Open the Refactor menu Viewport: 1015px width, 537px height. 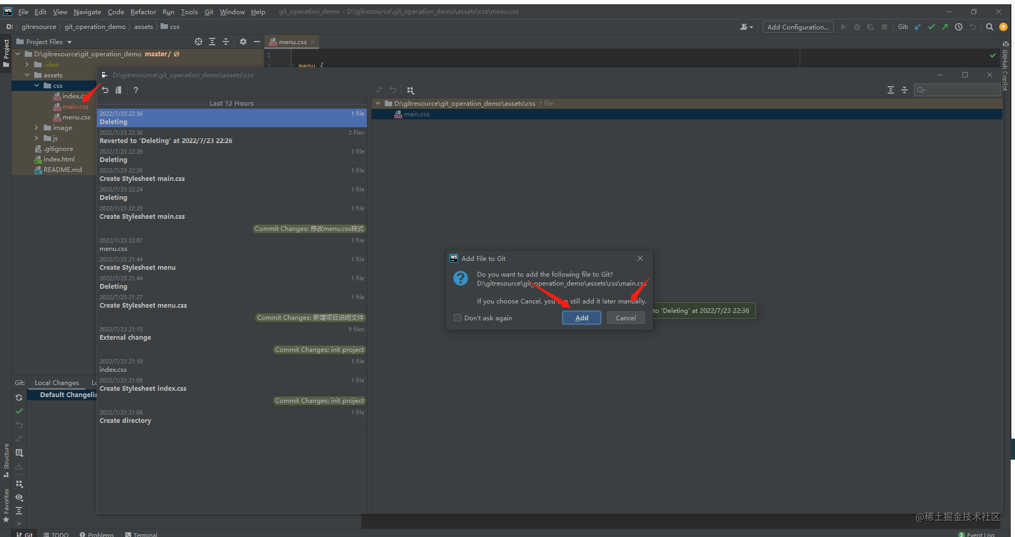tap(143, 12)
